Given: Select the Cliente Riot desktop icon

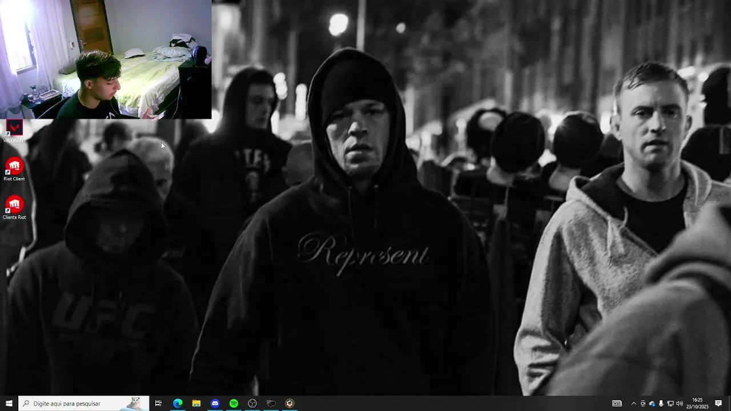Looking at the screenshot, I should (x=14, y=208).
